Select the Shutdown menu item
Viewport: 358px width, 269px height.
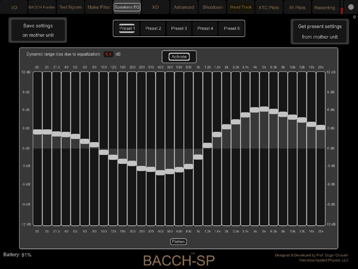tap(212, 7)
